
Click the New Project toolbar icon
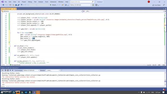tap(10, 5)
